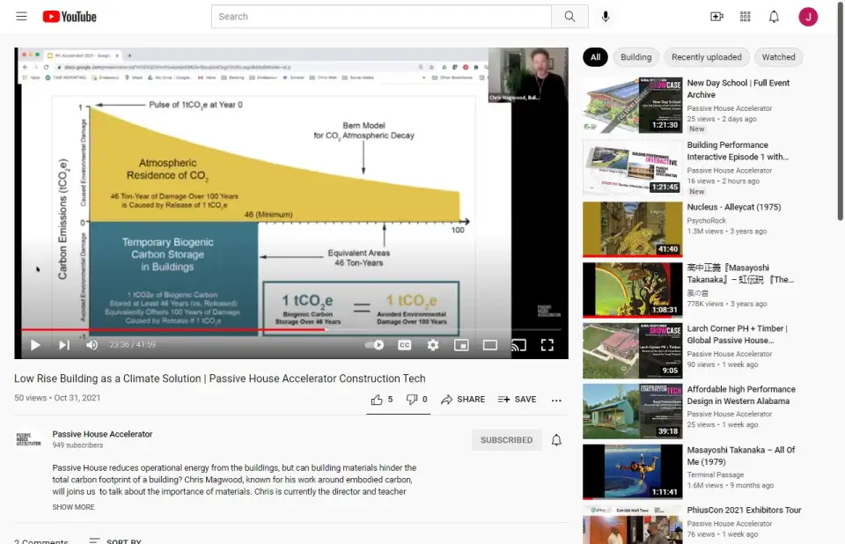Cast video with Play on TV icon
The image size is (845, 544).
[x=518, y=345]
